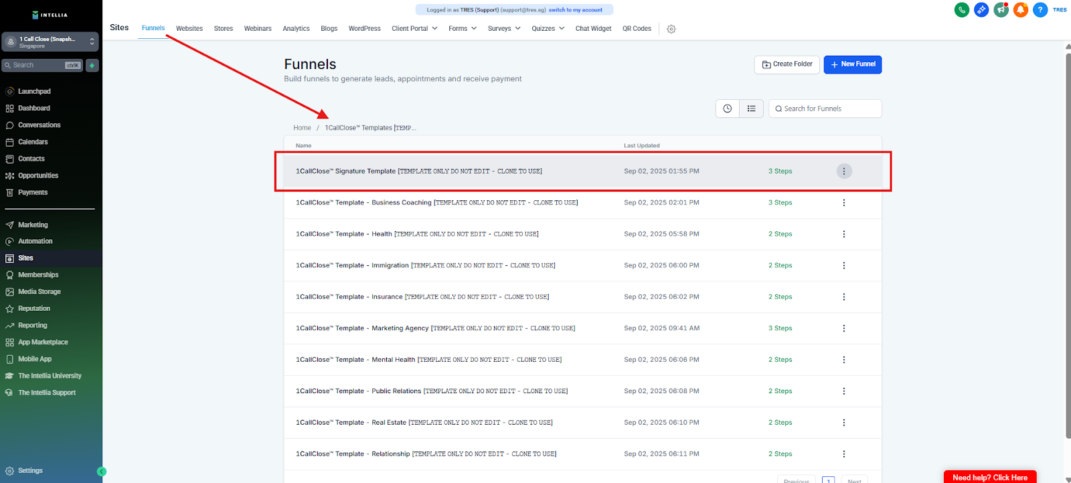1071x483 pixels.
Task: Go to Home breadcrumb link
Action: [302, 128]
